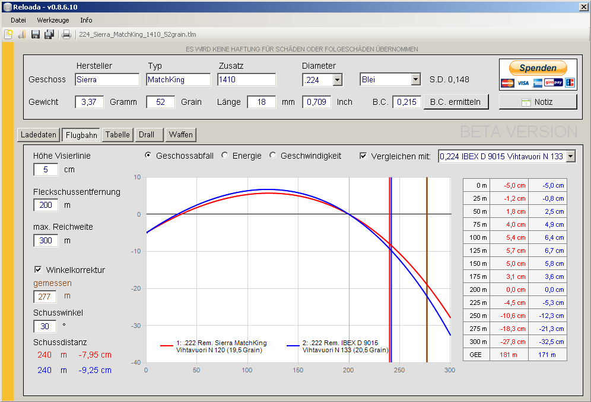Click the Fleckschussentfernung field 200

pyautogui.click(x=46, y=205)
